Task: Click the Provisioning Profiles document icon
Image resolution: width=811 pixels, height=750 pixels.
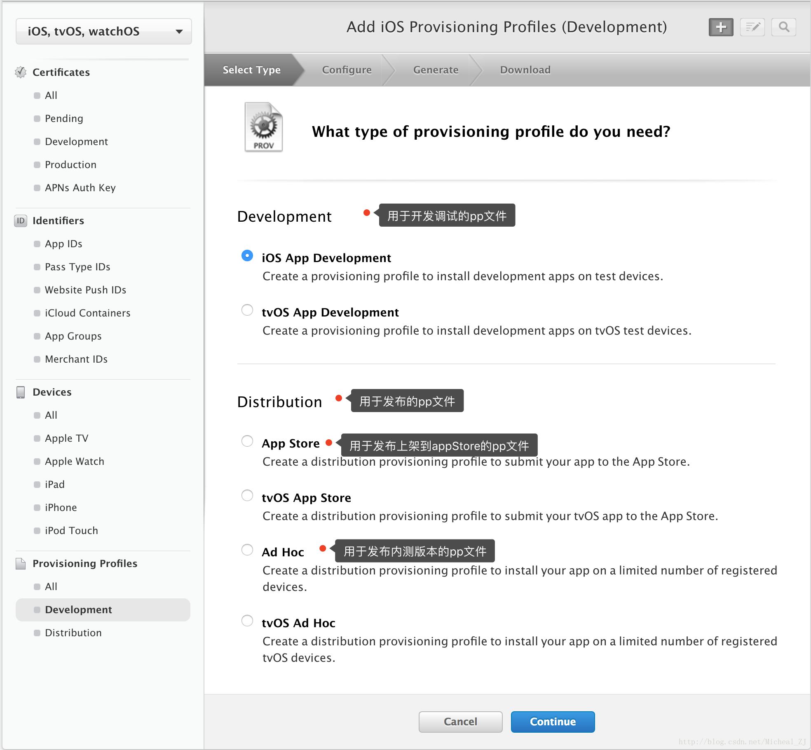Action: 21,563
